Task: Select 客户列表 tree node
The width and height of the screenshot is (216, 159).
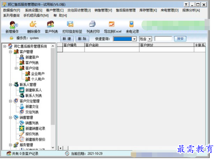Action: (x=32, y=63)
